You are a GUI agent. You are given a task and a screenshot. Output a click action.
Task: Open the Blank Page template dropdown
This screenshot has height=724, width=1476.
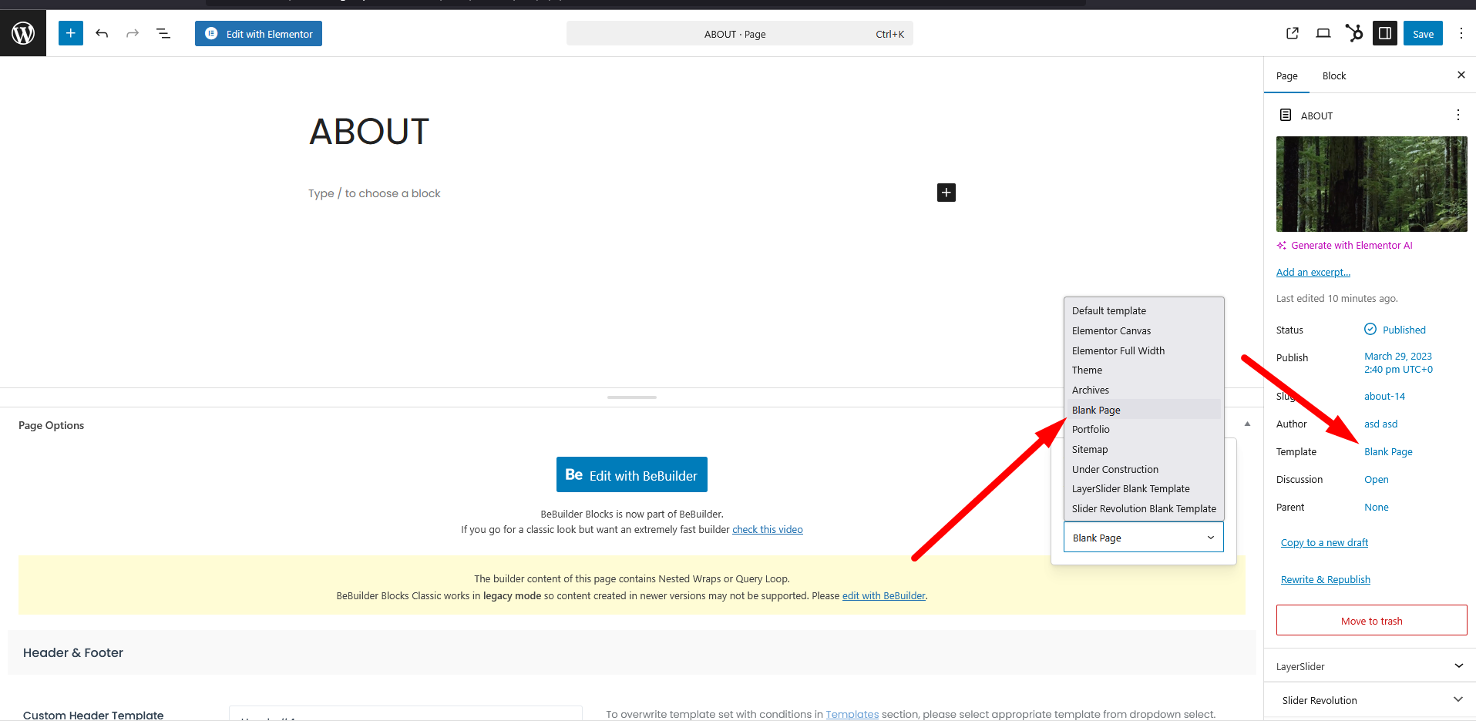pyautogui.click(x=1143, y=538)
